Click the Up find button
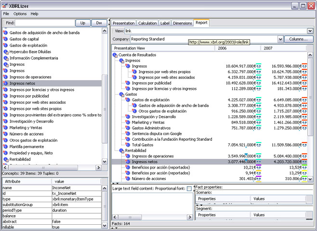Screen dimensions: 317x231 click(x=83, y=23)
